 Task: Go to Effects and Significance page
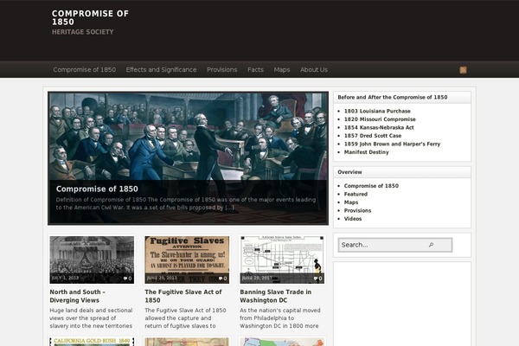pyautogui.click(x=161, y=69)
